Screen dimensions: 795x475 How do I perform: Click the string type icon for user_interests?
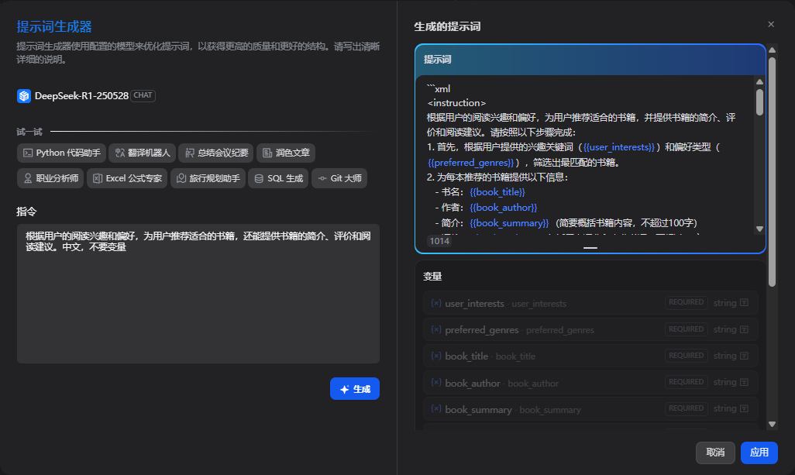745,303
